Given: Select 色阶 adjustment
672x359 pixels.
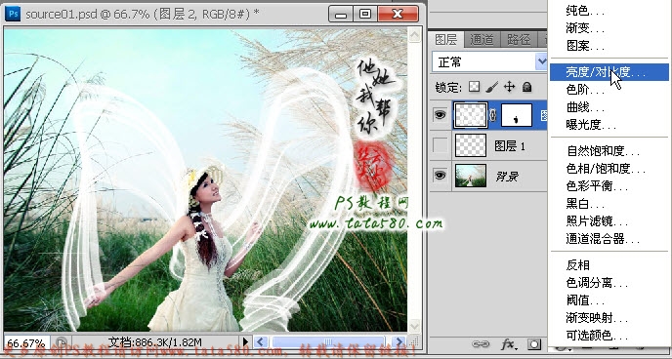Looking at the screenshot, I should click(609, 90).
